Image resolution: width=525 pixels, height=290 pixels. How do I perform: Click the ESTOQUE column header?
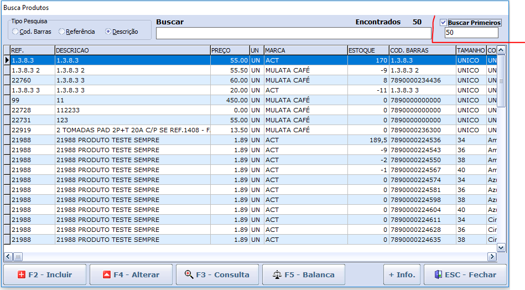tap(367, 50)
